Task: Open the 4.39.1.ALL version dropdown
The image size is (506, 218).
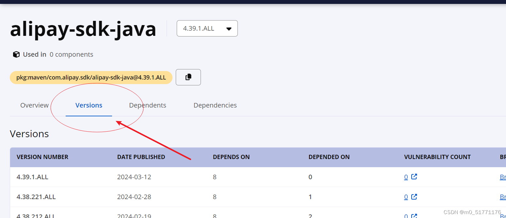Action: pyautogui.click(x=207, y=28)
